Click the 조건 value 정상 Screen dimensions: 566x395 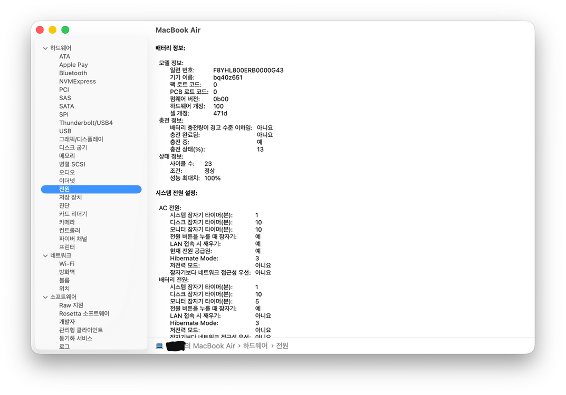tap(209, 171)
